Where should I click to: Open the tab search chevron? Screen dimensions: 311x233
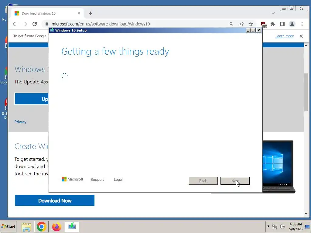pyautogui.click(x=273, y=13)
